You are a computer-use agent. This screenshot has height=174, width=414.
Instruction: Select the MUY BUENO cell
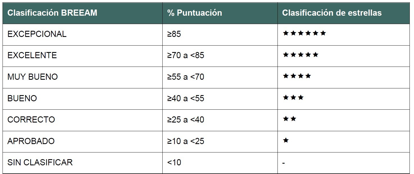83,77
